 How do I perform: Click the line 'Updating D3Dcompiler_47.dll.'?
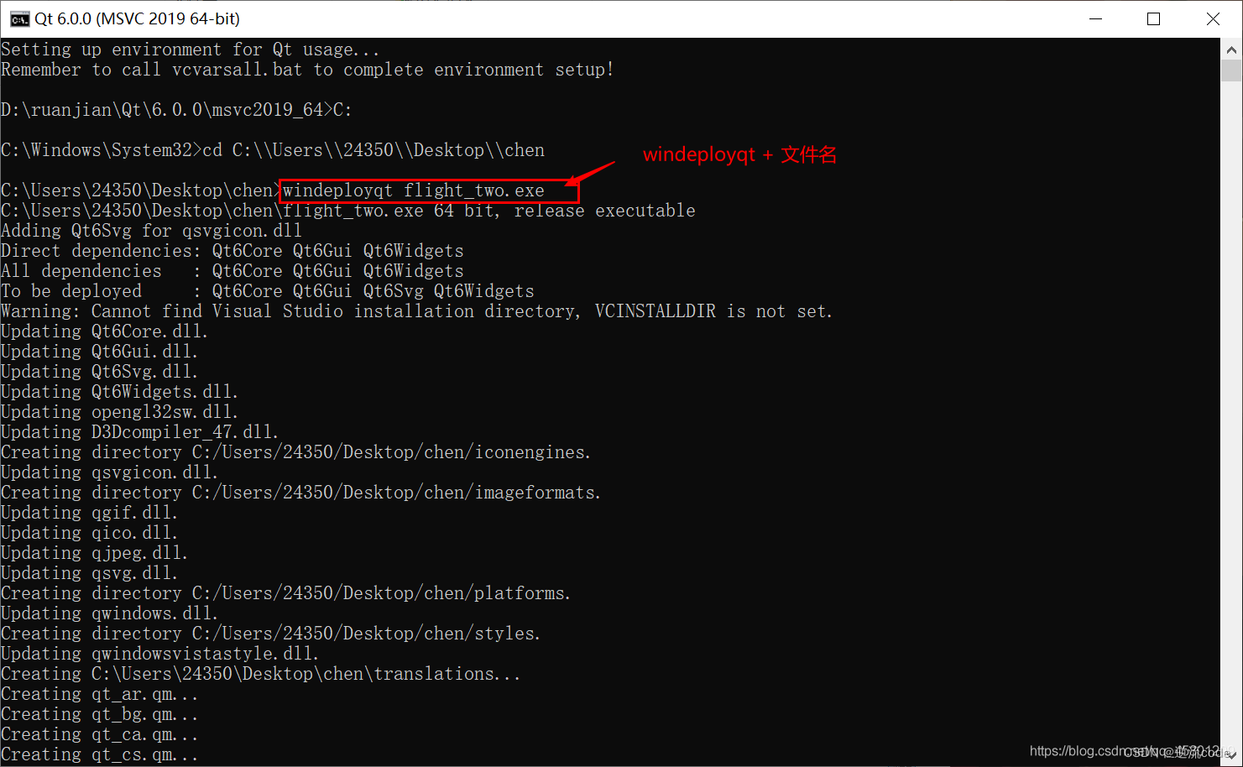pyautogui.click(x=139, y=432)
